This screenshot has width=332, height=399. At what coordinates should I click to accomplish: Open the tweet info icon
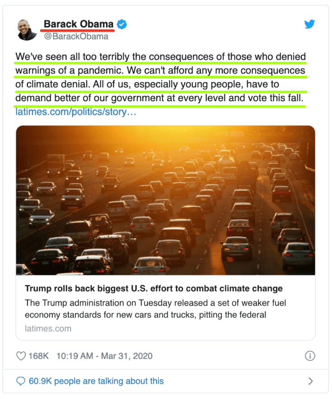tap(310, 356)
